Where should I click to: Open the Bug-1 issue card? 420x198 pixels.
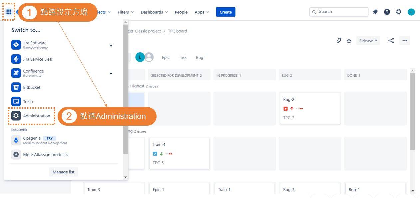tap(376, 188)
